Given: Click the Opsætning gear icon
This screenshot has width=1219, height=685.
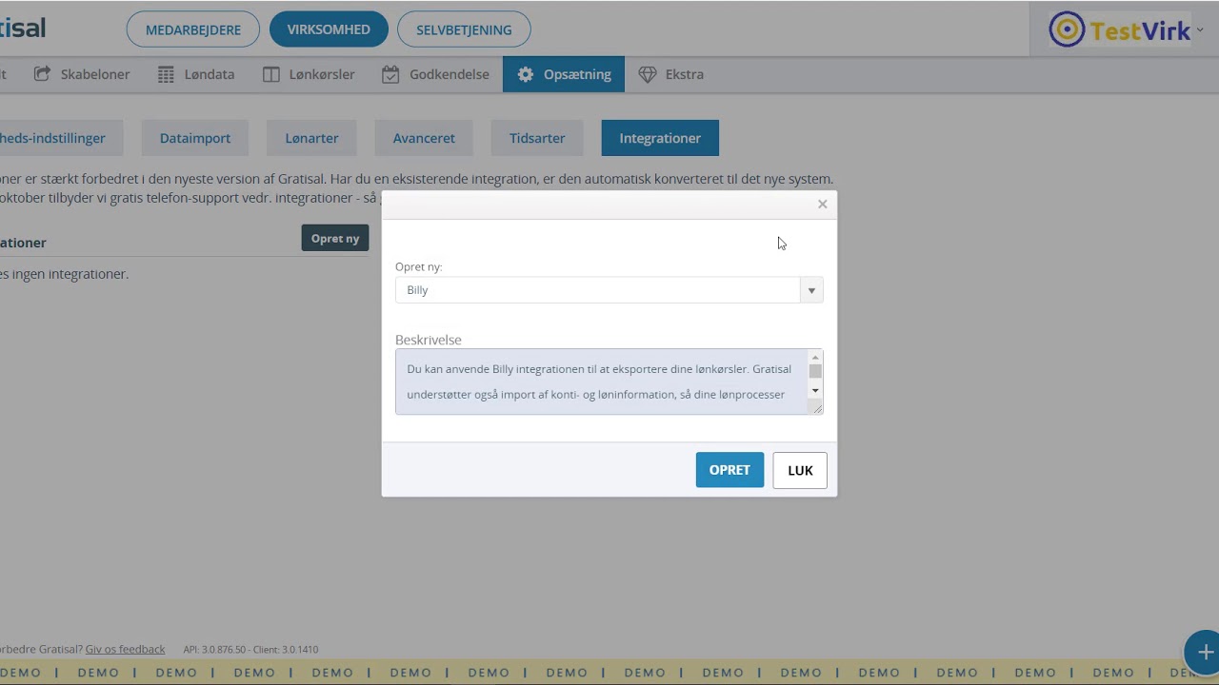Looking at the screenshot, I should 525,74.
